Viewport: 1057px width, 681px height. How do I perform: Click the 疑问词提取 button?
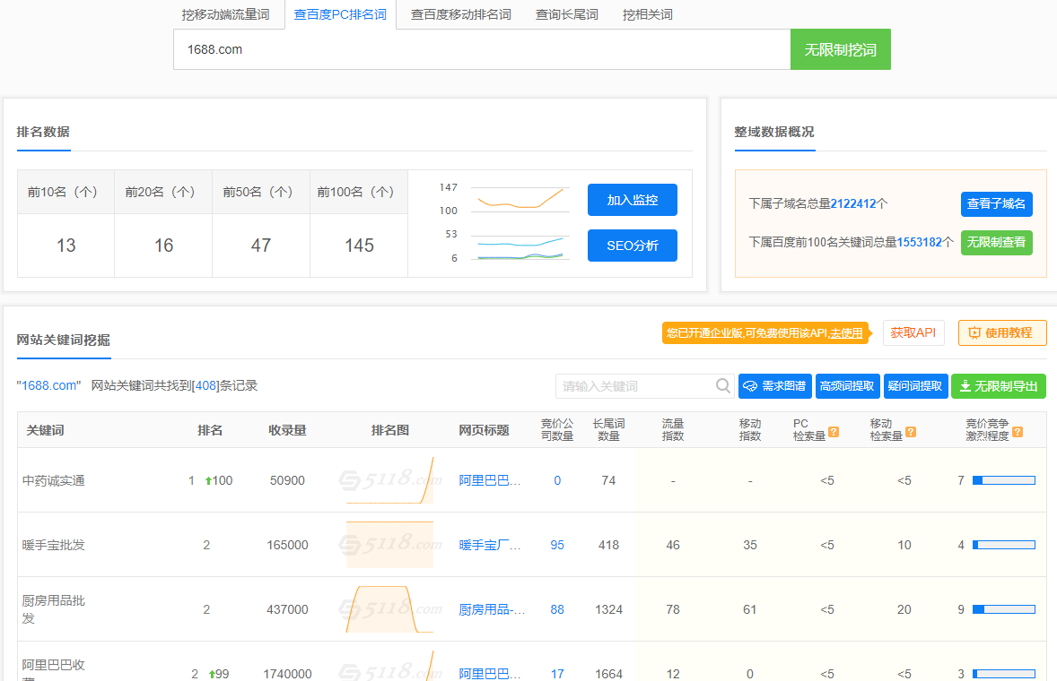(915, 386)
